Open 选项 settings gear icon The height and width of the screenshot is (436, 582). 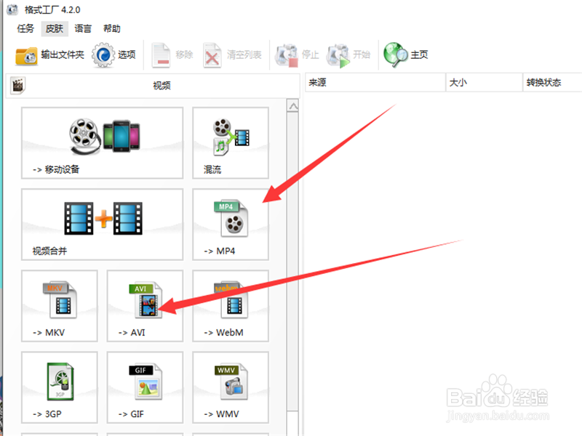(x=103, y=55)
